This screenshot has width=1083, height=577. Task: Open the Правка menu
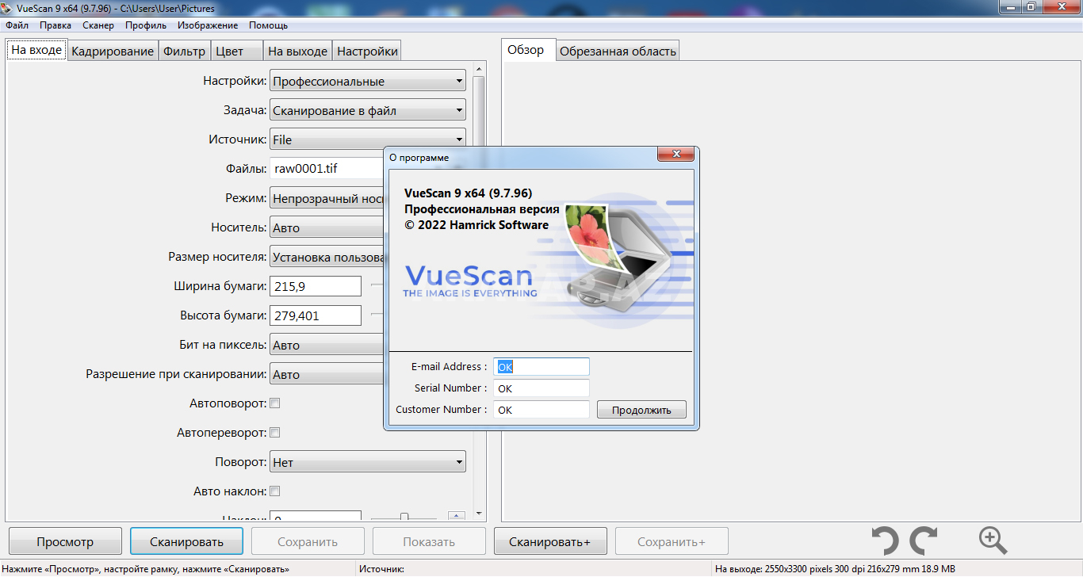[x=55, y=25]
